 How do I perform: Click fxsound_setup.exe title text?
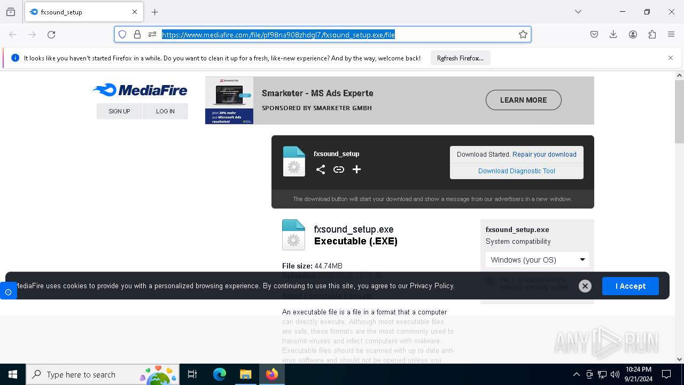click(354, 229)
